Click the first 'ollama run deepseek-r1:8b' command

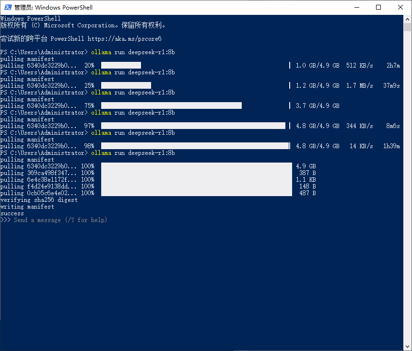tap(133, 52)
